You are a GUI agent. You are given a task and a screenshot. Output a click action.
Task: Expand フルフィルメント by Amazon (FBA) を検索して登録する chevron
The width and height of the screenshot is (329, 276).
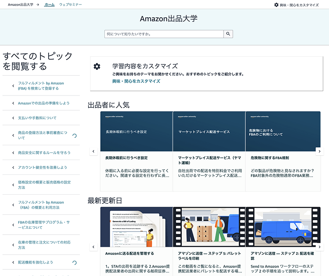point(13,86)
